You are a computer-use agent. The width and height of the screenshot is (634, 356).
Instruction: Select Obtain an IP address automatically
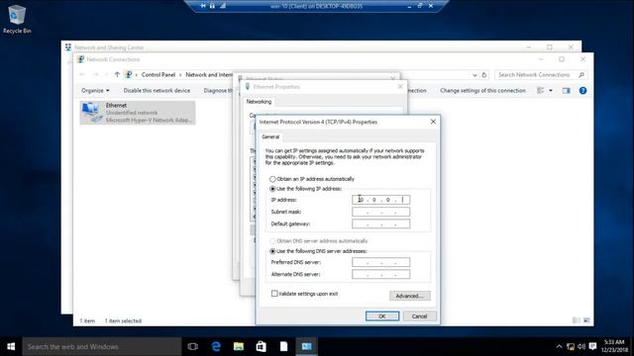[312, 179]
